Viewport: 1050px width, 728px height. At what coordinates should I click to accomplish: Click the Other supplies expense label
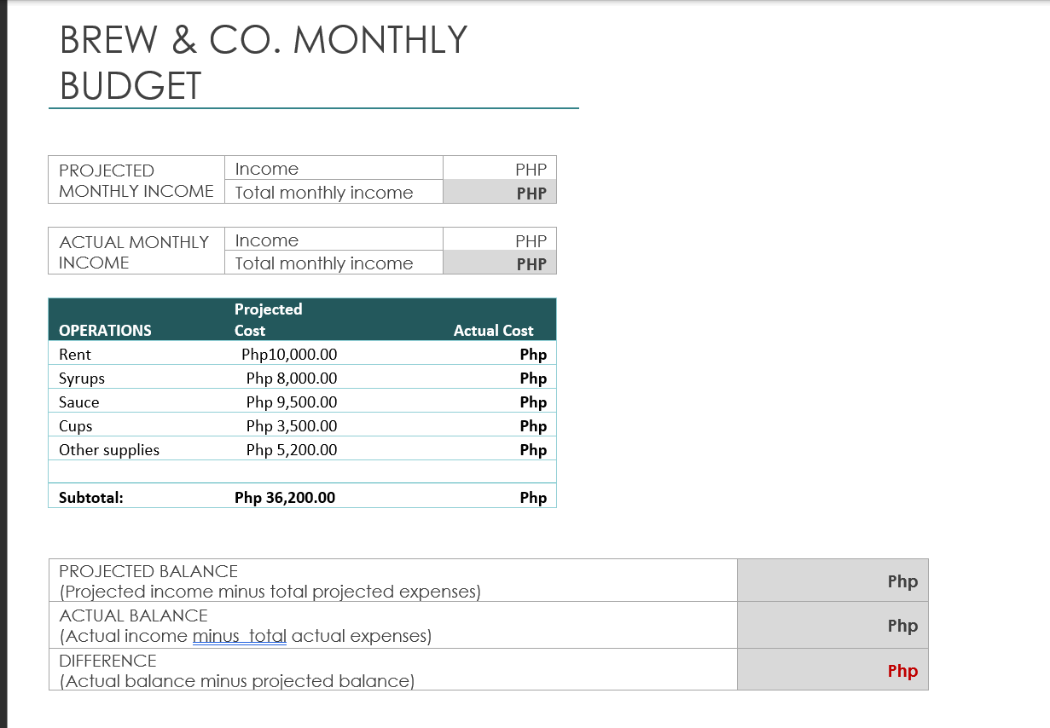coord(108,449)
